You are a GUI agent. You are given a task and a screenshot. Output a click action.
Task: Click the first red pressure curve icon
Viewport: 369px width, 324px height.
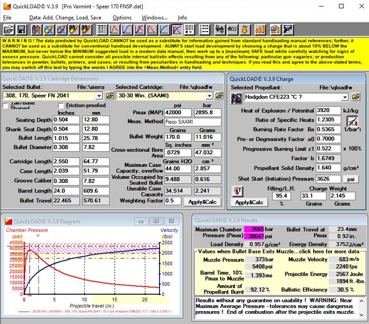(x=114, y=30)
